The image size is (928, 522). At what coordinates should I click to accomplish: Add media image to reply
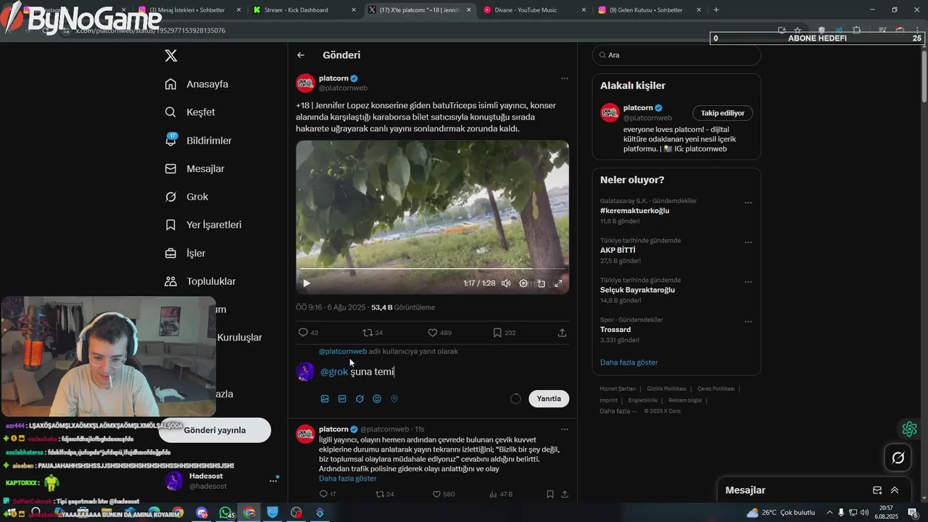click(x=325, y=399)
